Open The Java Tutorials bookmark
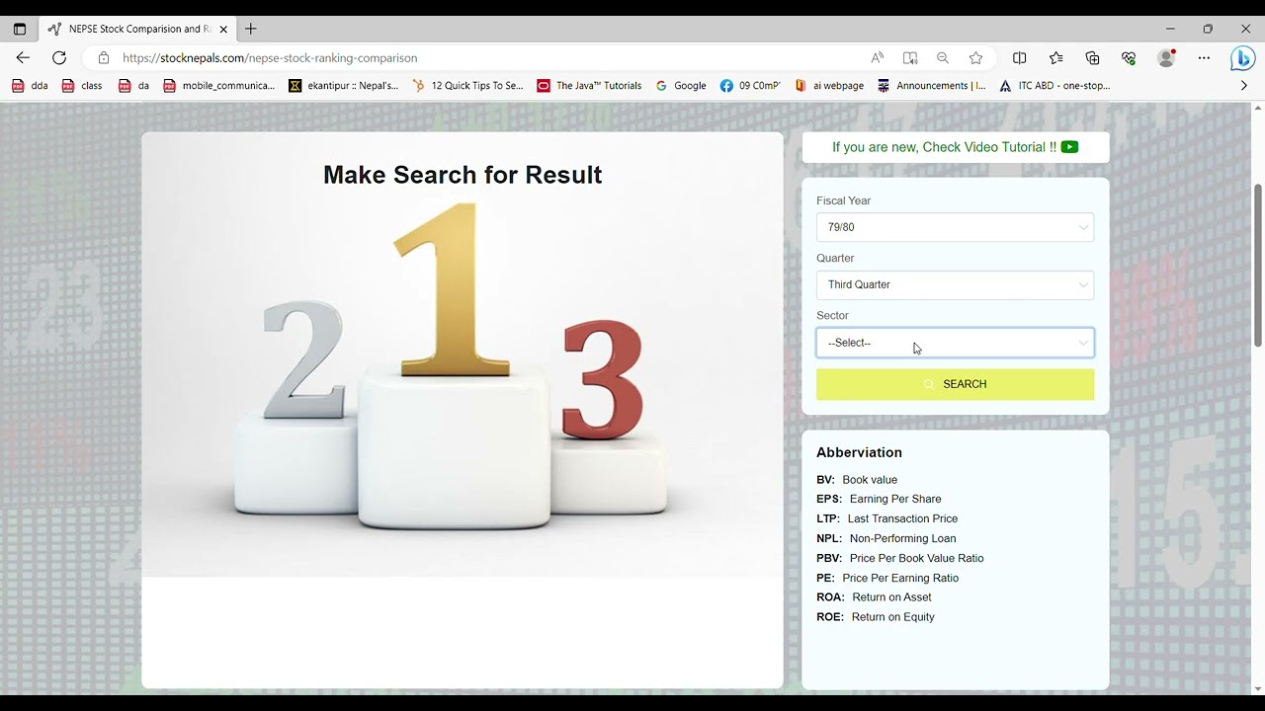 [590, 86]
